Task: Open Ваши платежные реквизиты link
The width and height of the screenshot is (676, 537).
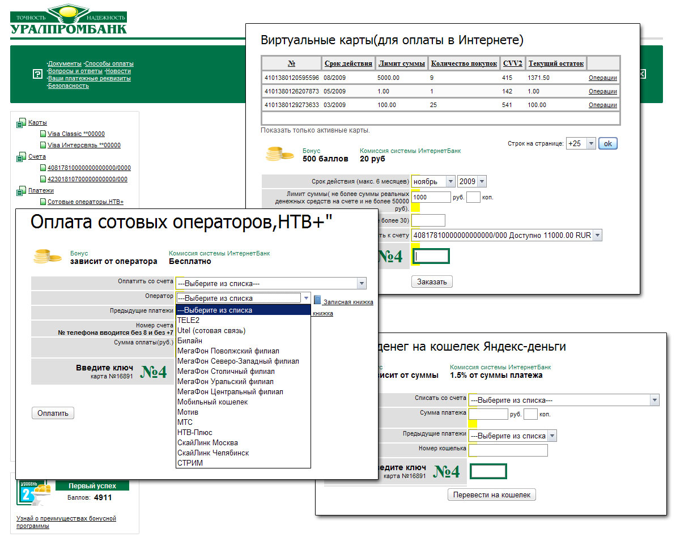Action: pos(89,78)
